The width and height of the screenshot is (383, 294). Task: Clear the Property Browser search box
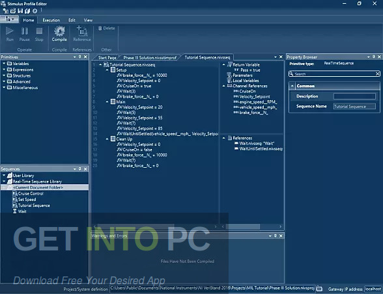377,73
